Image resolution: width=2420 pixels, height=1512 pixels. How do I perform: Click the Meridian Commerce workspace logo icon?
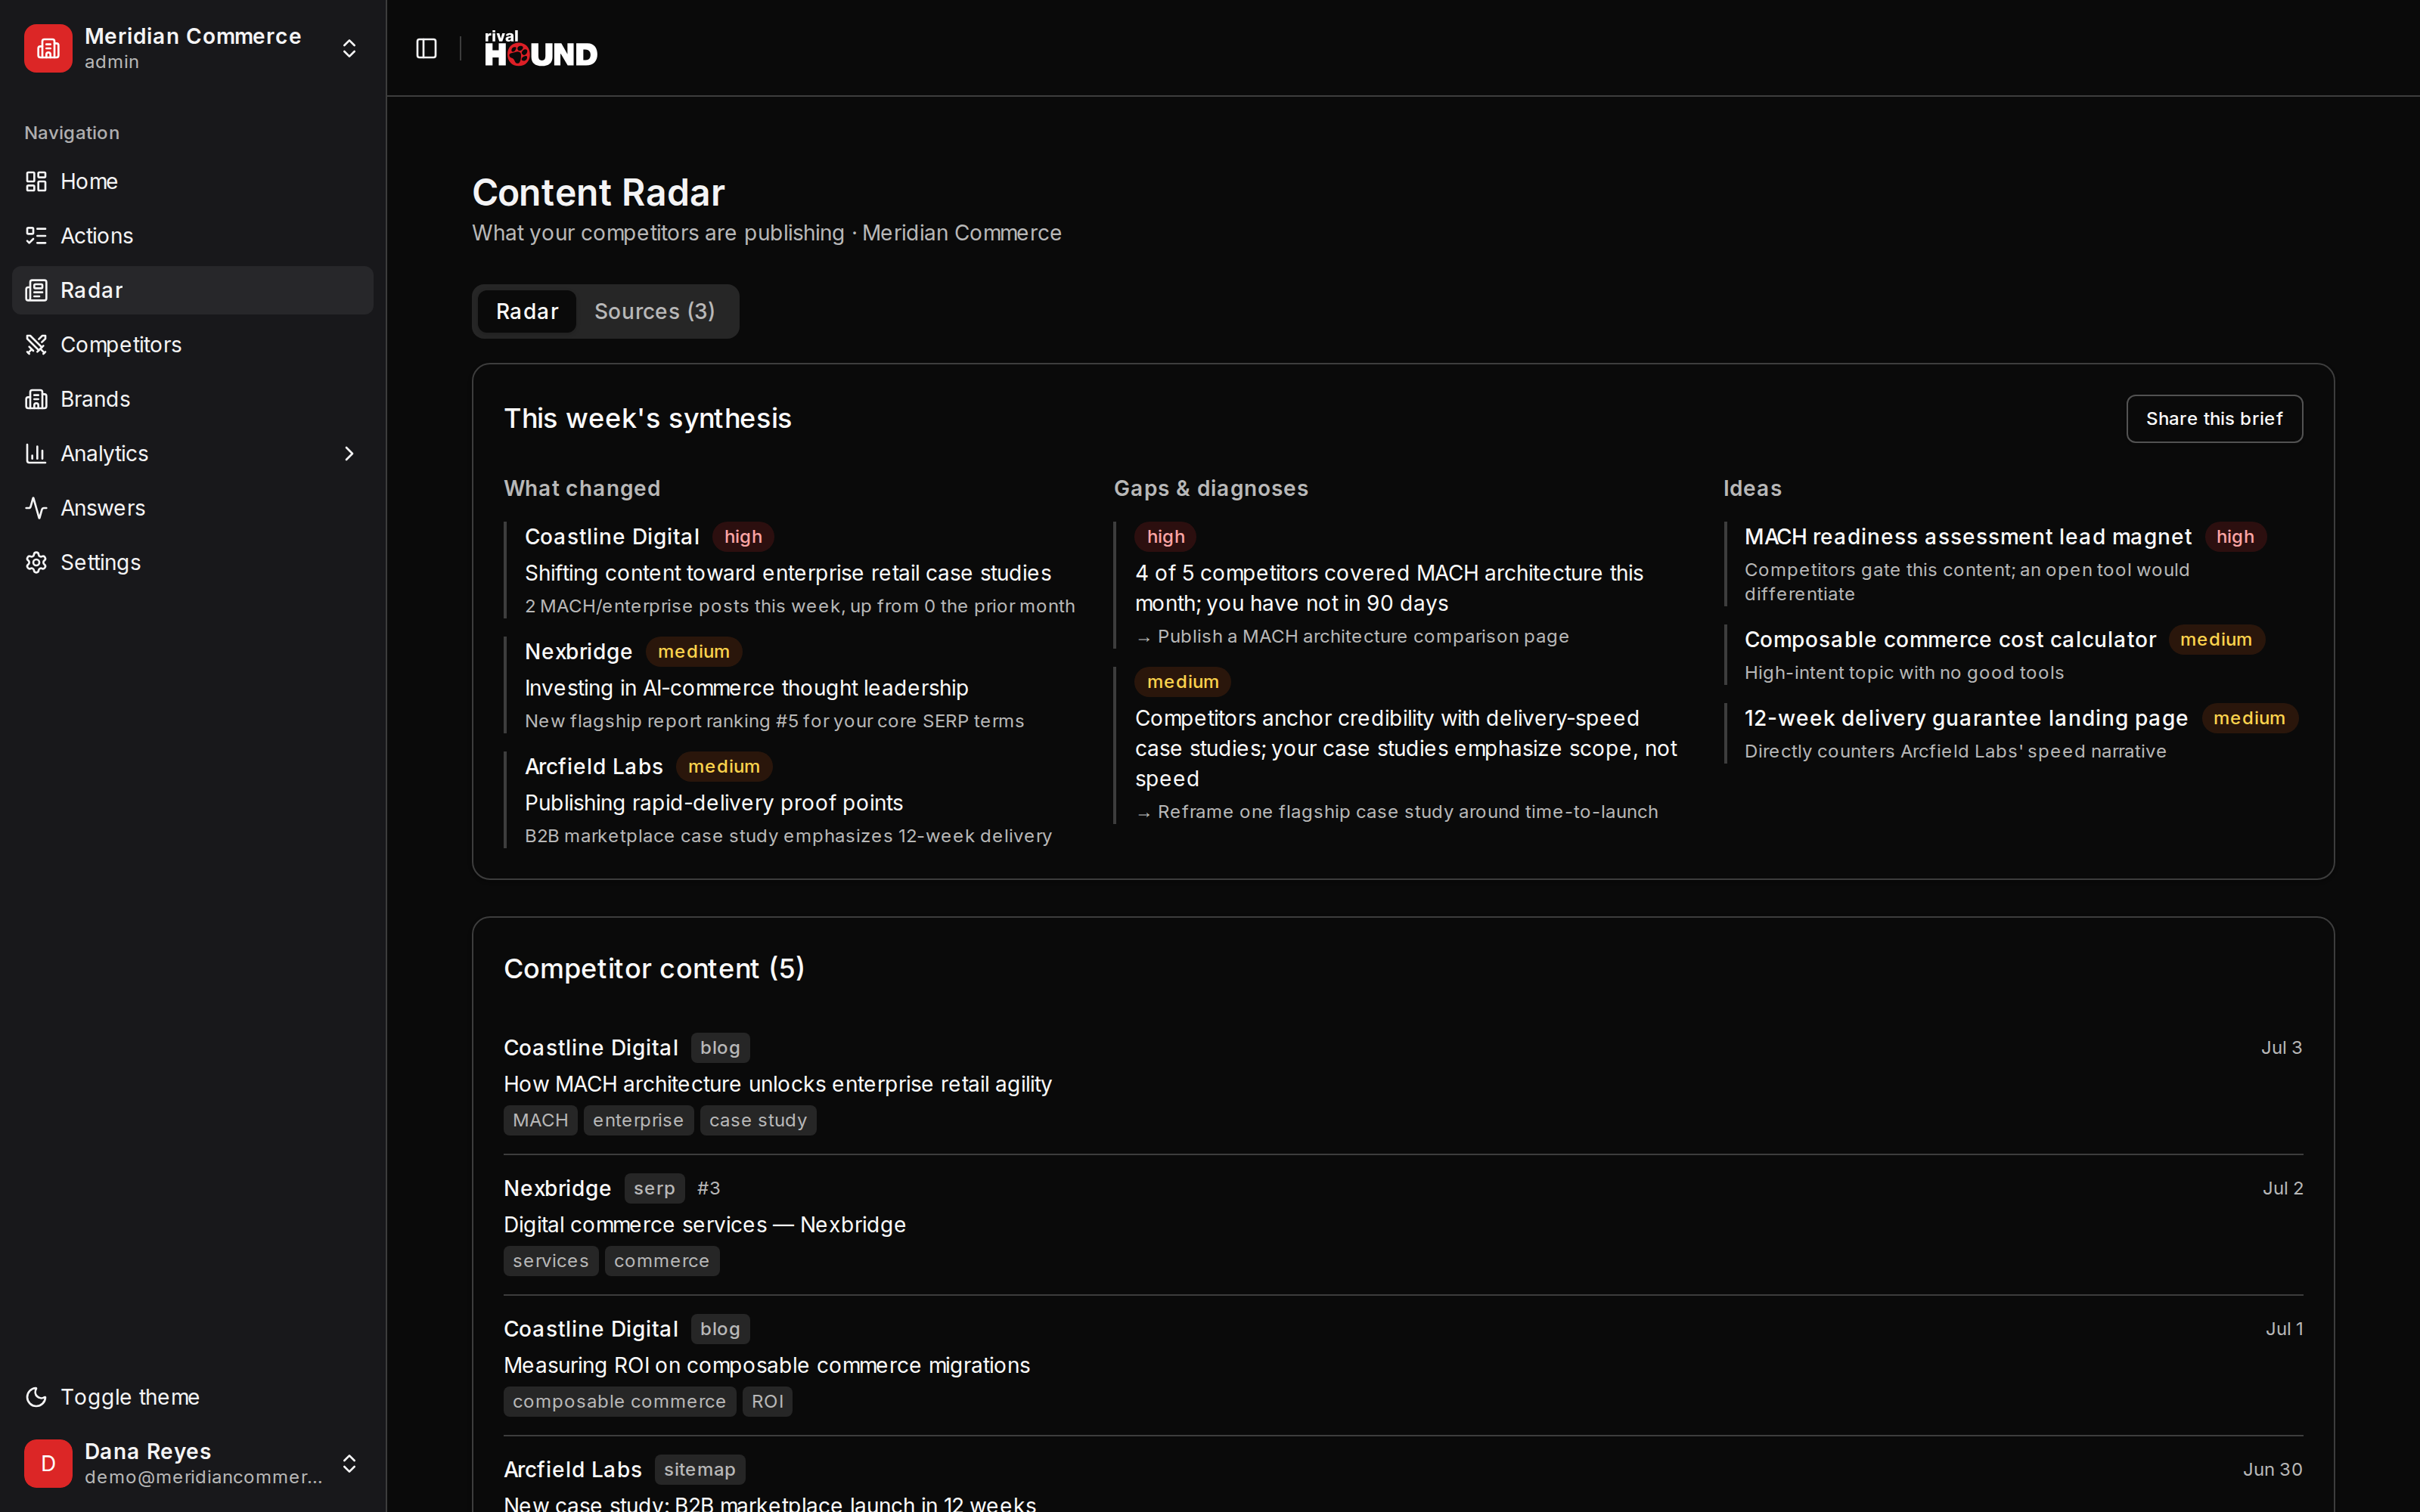click(48, 48)
